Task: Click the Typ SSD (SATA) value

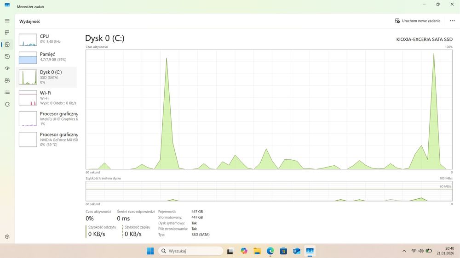Action: click(x=201, y=235)
